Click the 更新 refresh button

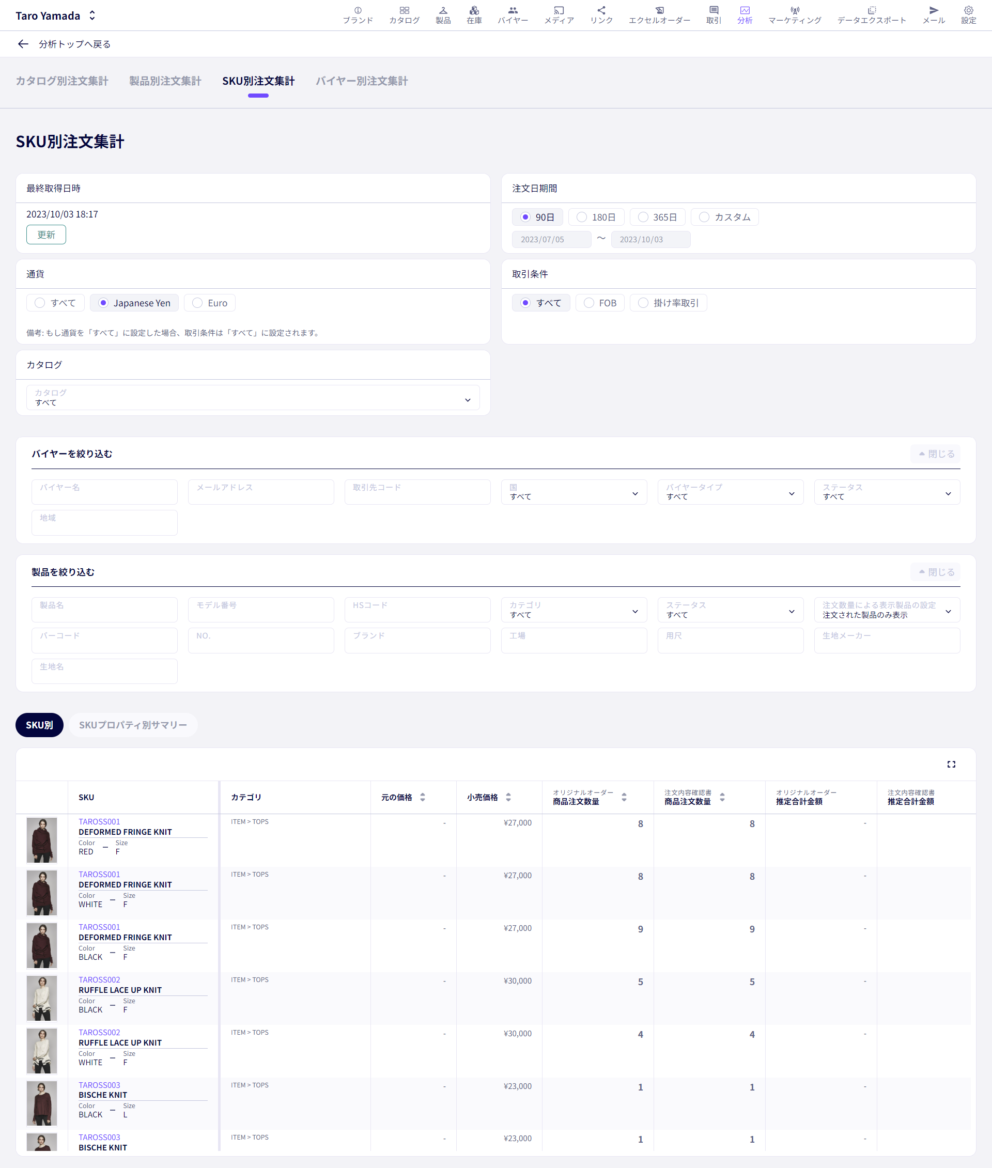coord(46,235)
